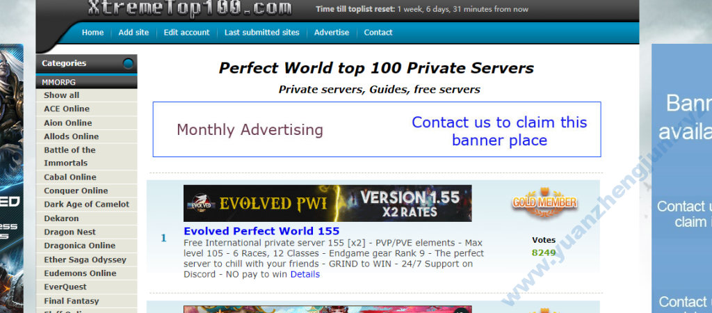Open the Ether Saga Odyssey category
712x313 pixels.
coord(85,259)
